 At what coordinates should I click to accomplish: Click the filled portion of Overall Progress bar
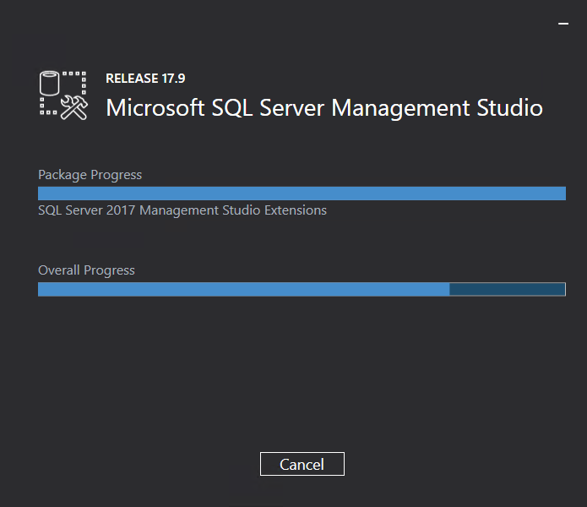[243, 290]
